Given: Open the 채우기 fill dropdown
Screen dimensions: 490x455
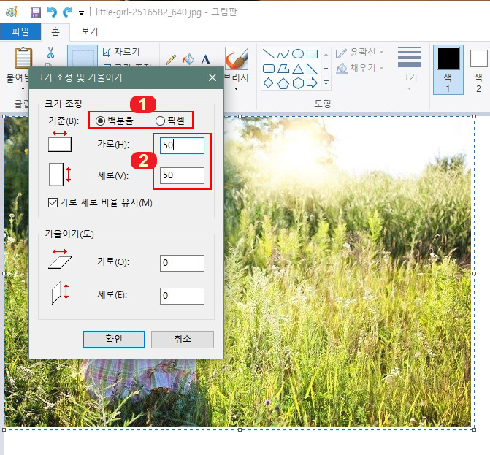Looking at the screenshot, I should (360, 68).
